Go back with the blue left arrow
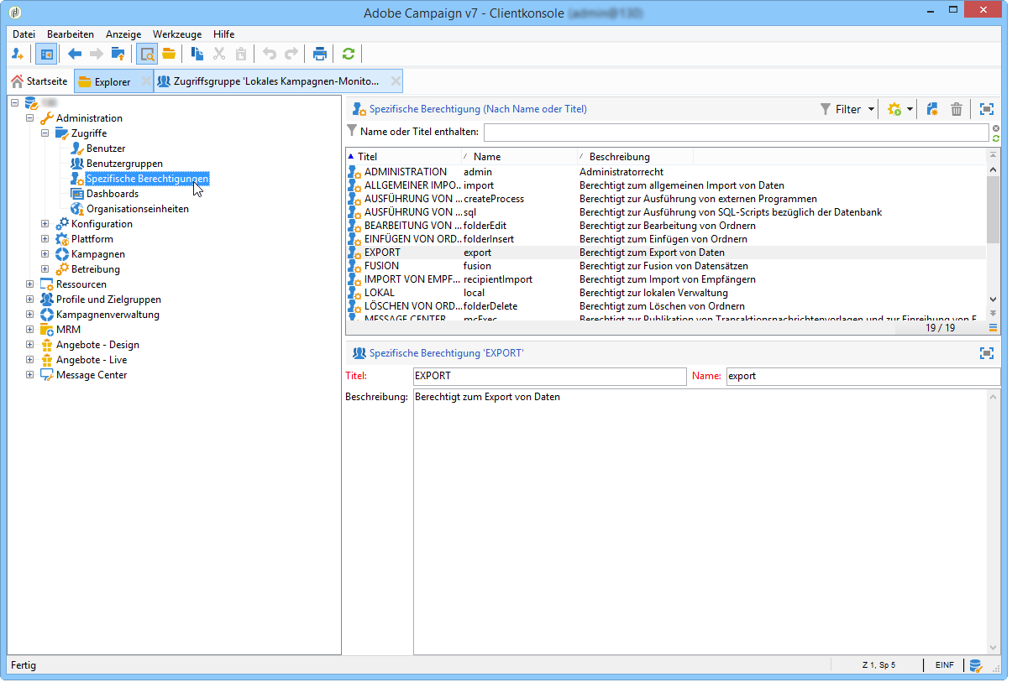1033x698 pixels. 75,54
